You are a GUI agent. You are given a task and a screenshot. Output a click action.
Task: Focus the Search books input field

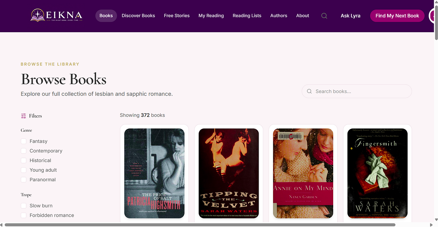[x=357, y=91]
